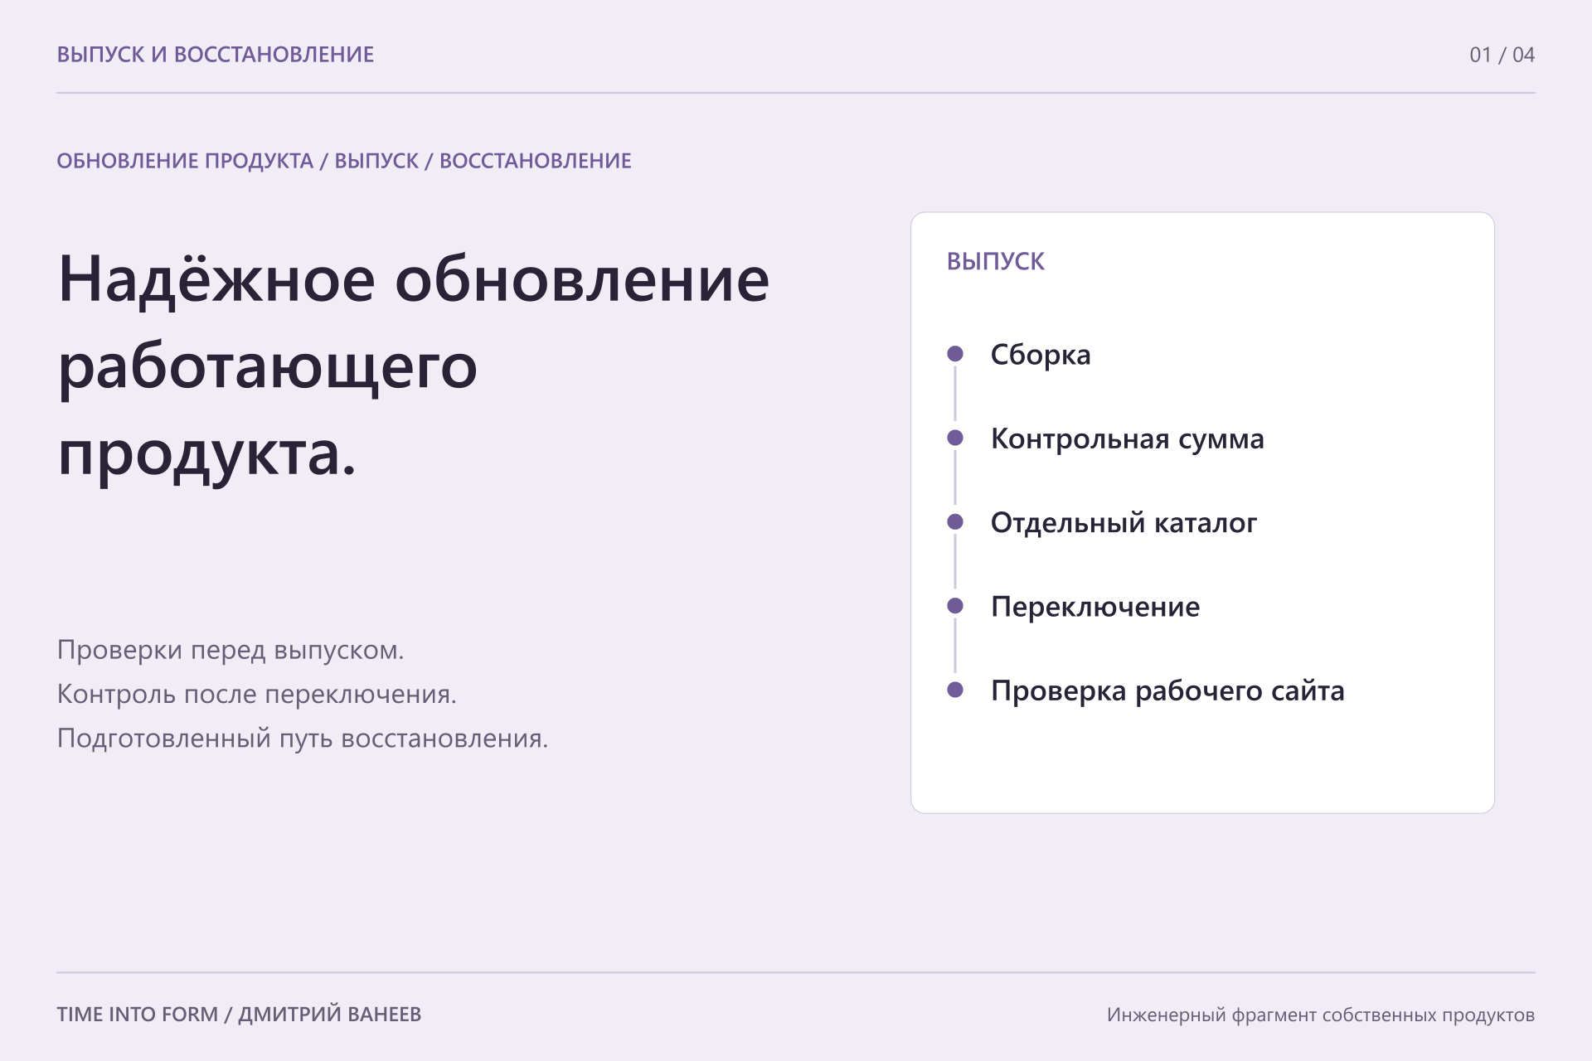The width and height of the screenshot is (1592, 1061).
Task: Click the timeline dot beside "Контрольная сумма"
Action: (955, 438)
